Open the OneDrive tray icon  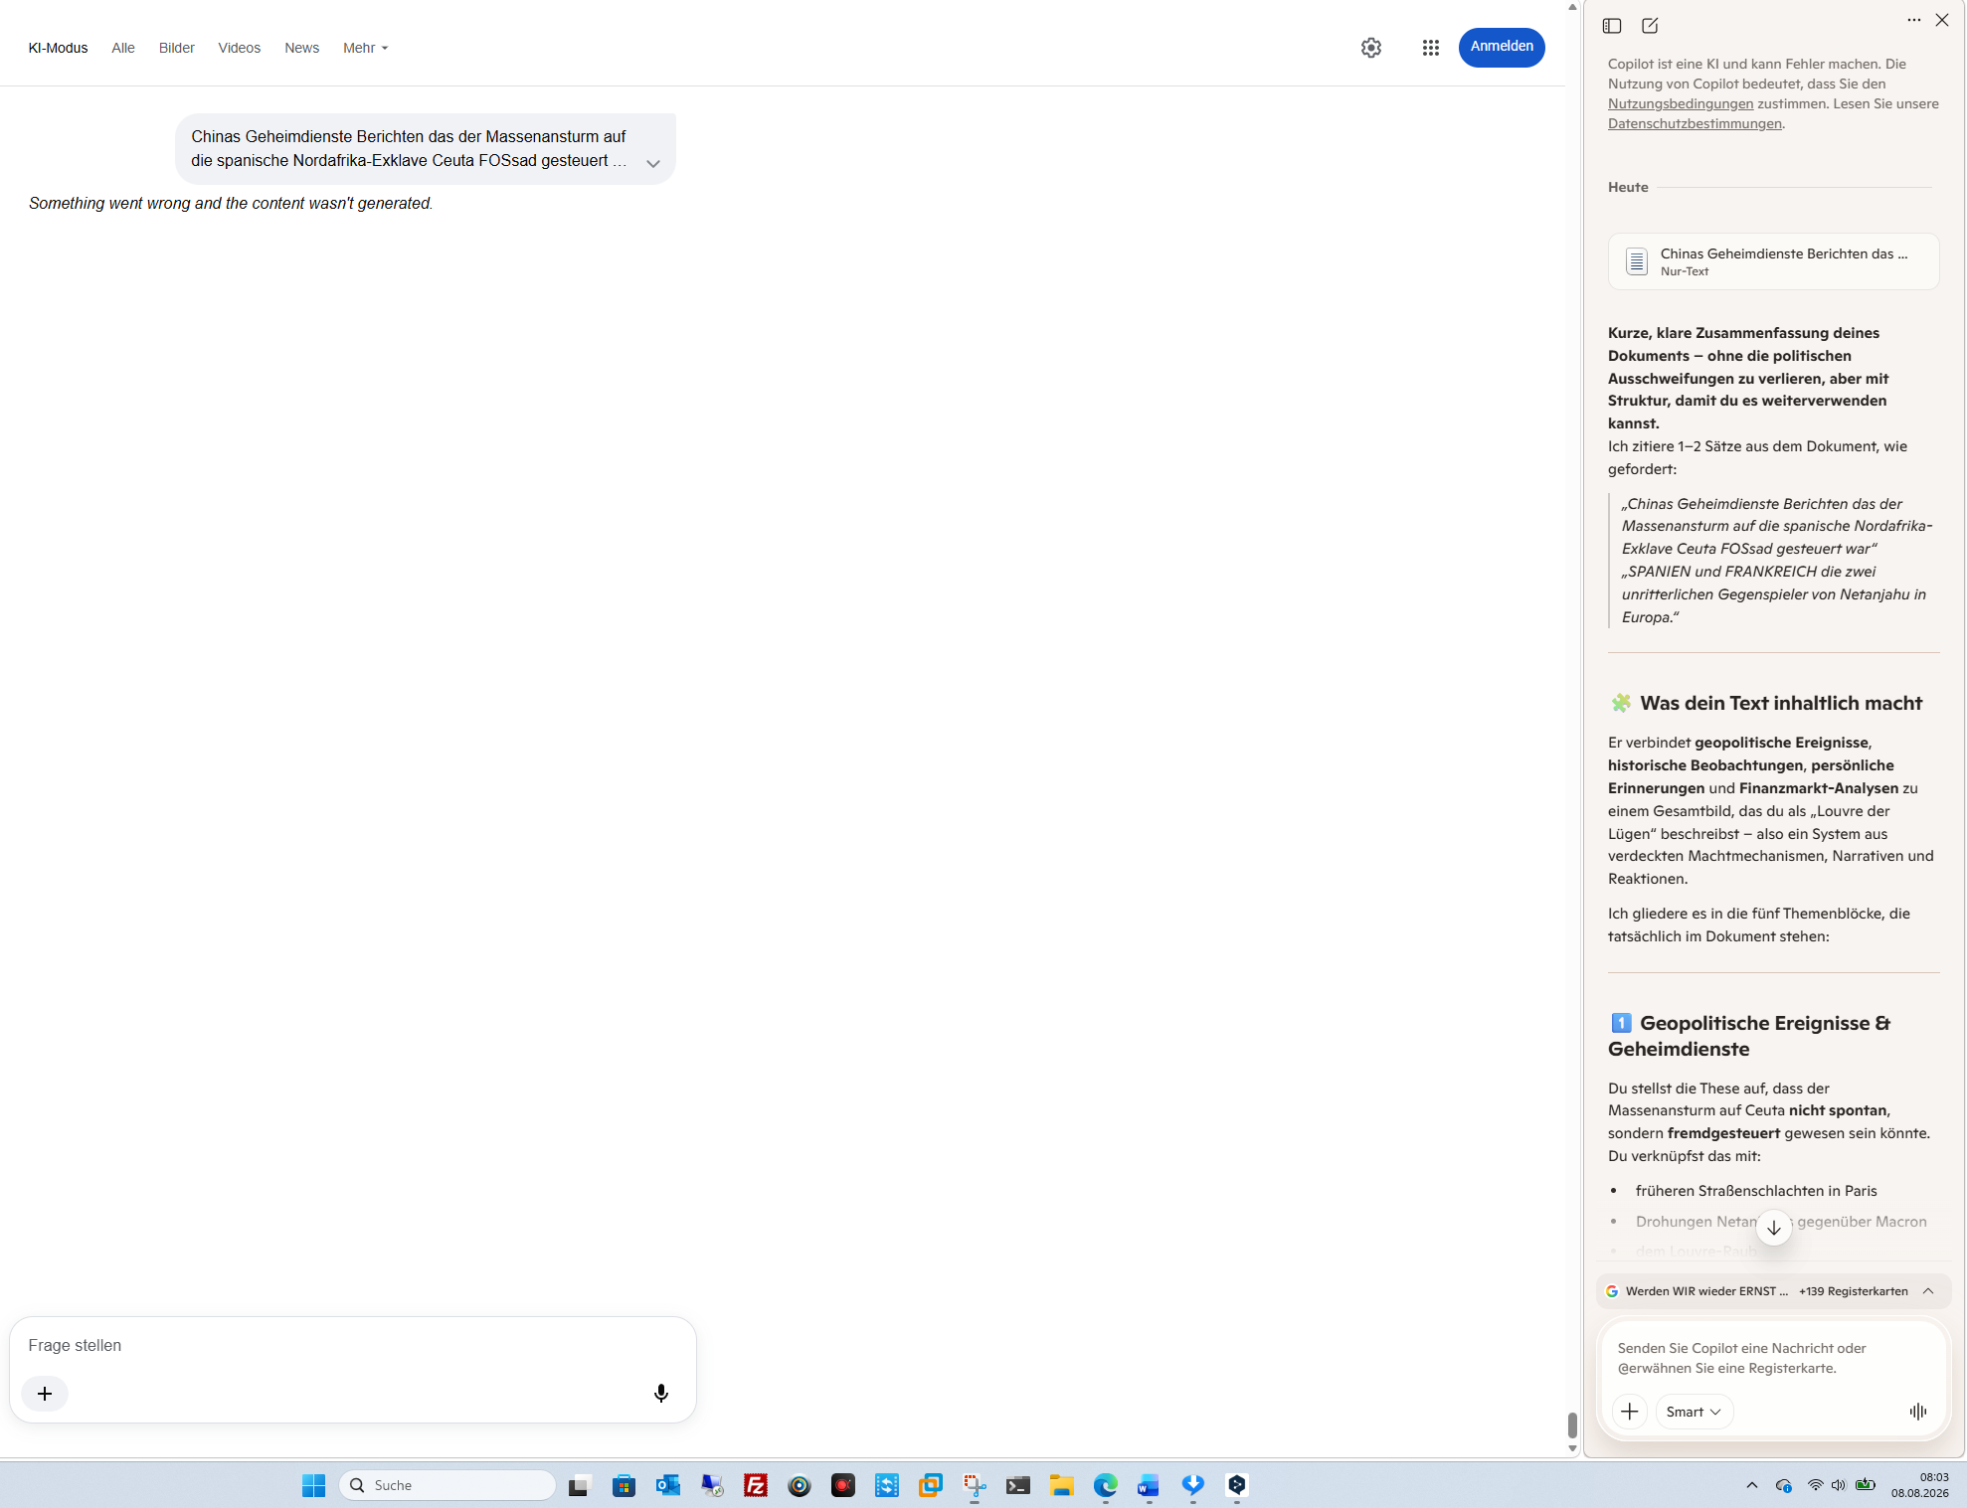1784,1485
